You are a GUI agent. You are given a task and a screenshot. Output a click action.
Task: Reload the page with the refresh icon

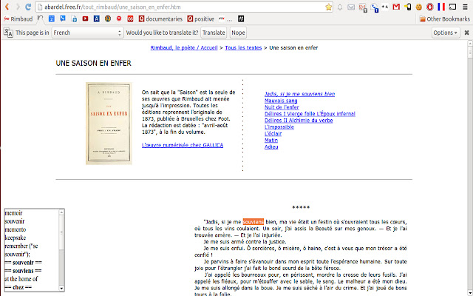(28, 7)
